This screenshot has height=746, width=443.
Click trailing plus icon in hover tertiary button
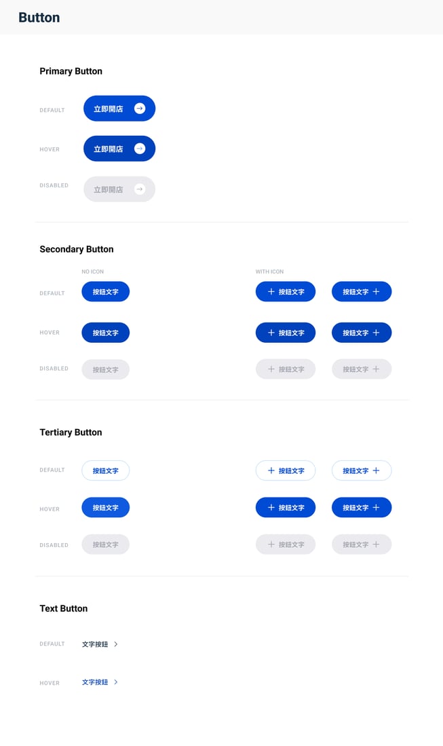coord(377,508)
